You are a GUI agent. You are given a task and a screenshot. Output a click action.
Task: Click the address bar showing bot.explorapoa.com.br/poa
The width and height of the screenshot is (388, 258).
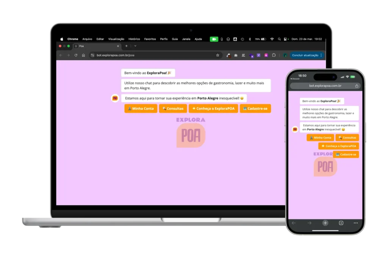(x=155, y=55)
